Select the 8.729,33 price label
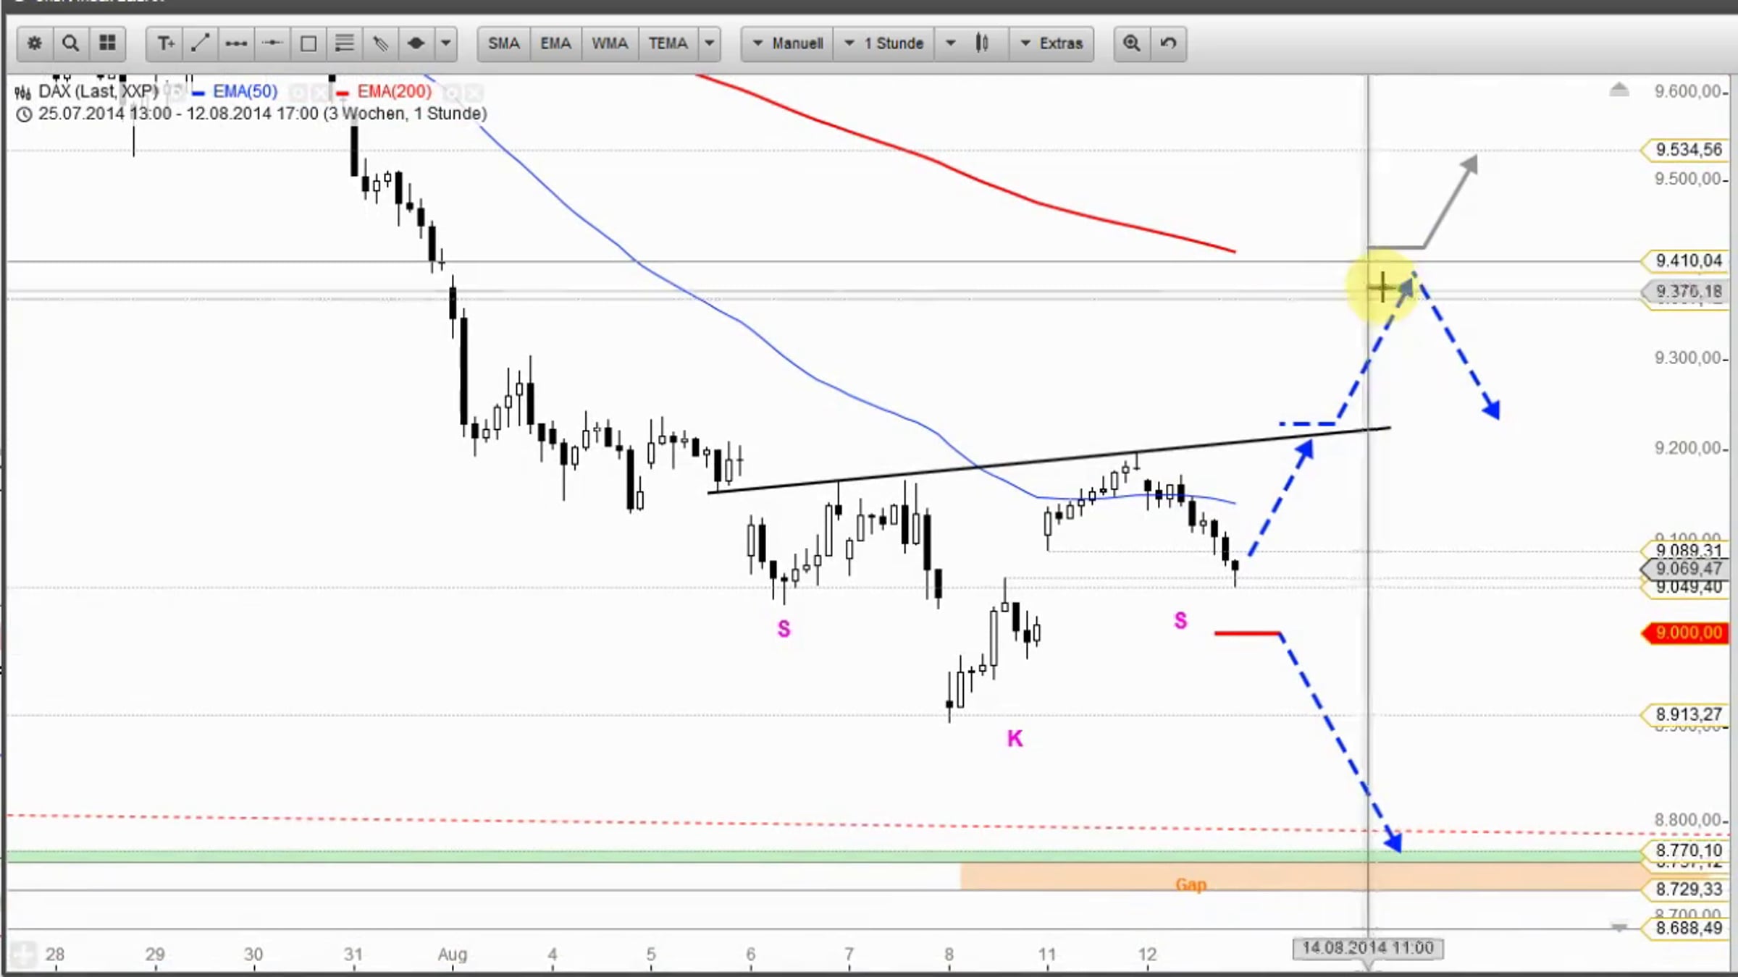 [x=1684, y=889]
